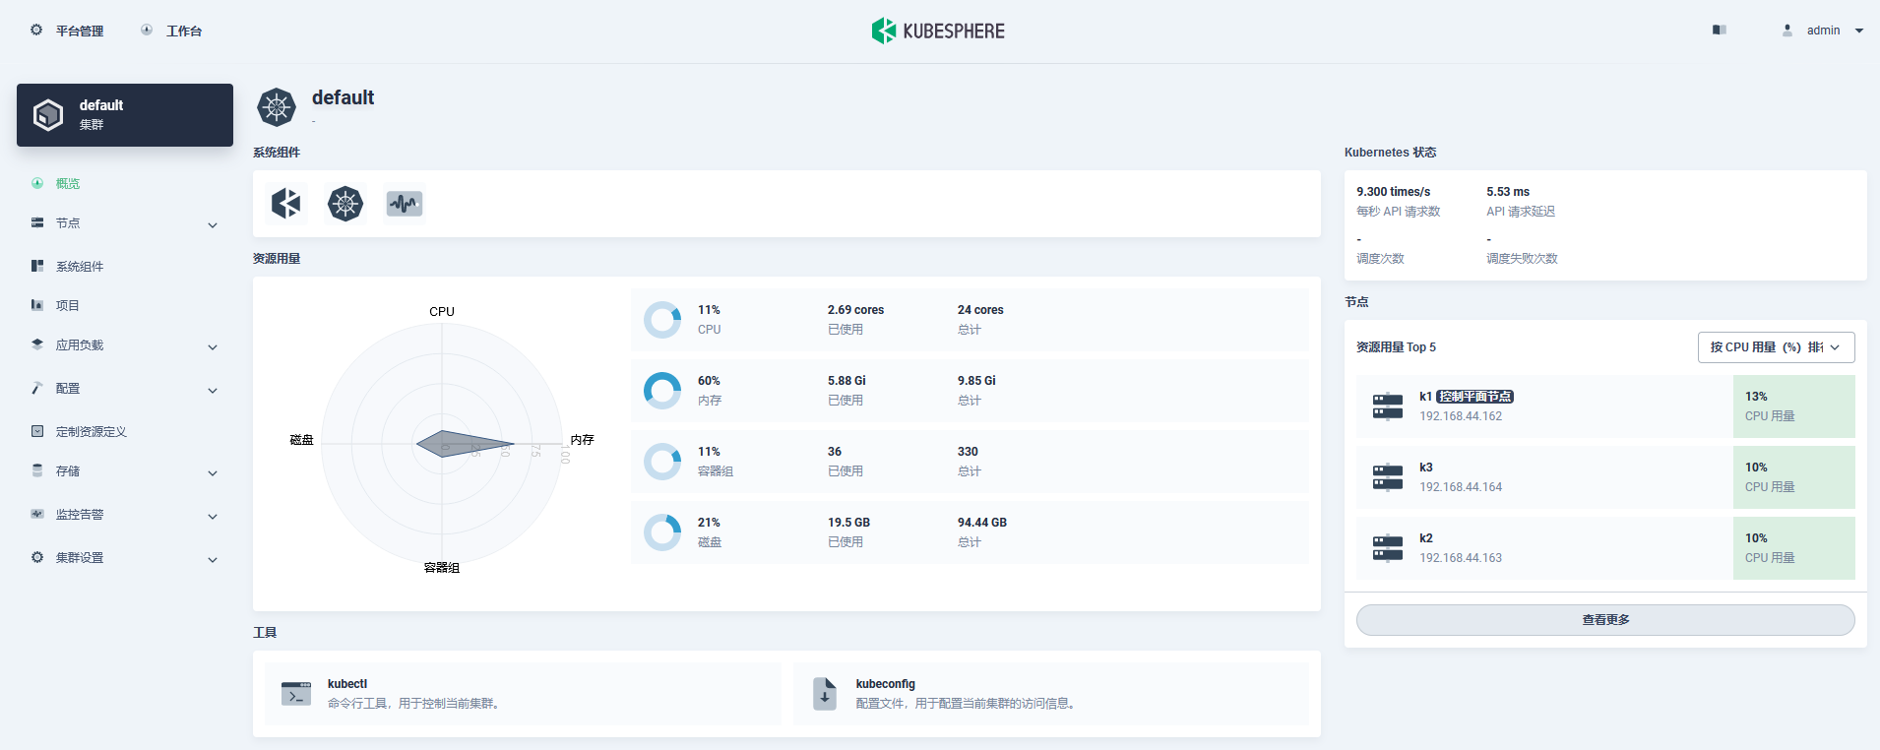The image size is (1880, 750).
Task: Click the 项目 sidebar icon
Action: 37,305
